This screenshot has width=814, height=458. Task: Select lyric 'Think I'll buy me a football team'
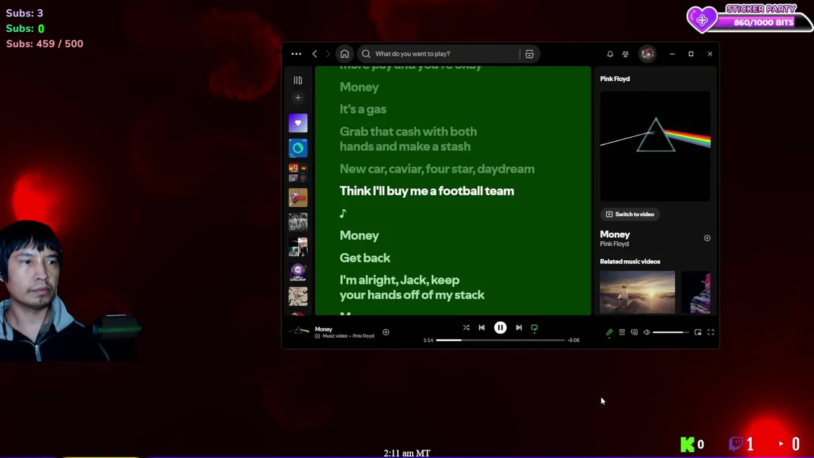click(x=427, y=191)
